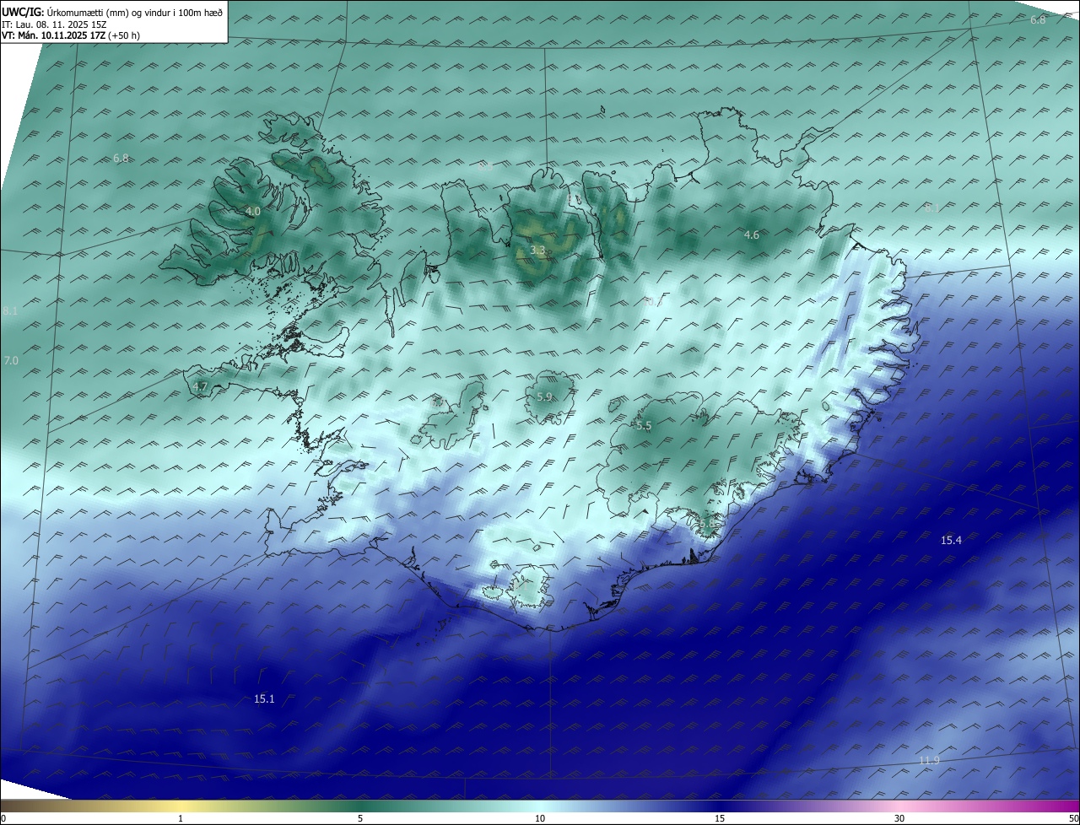The width and height of the screenshot is (1080, 825).
Task: Click the 3.3 value in north Iceland
Action: (537, 251)
